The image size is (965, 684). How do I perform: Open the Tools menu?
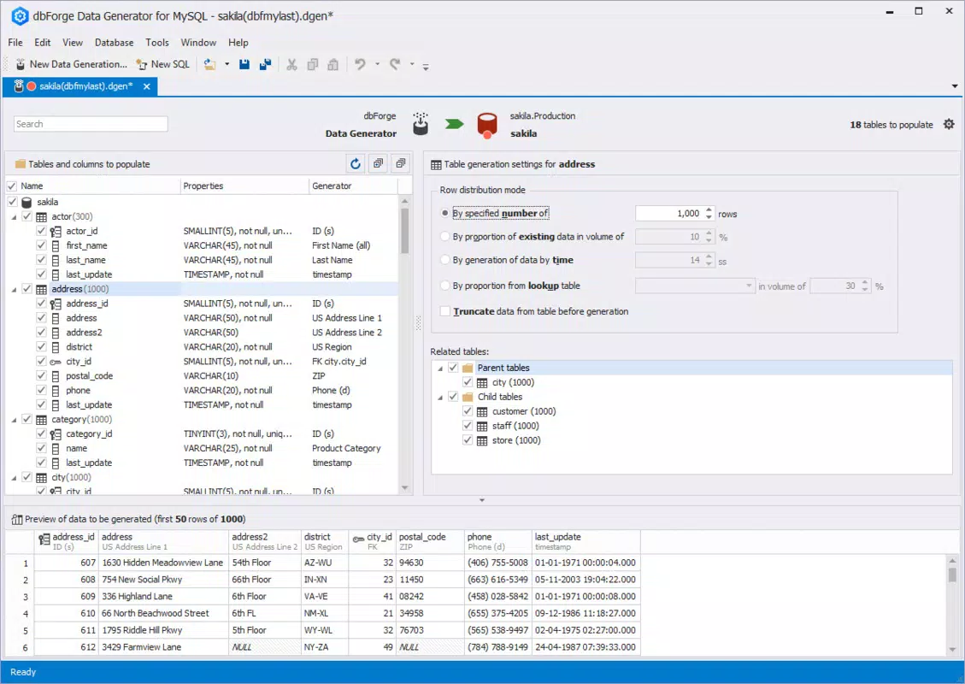pyautogui.click(x=157, y=43)
